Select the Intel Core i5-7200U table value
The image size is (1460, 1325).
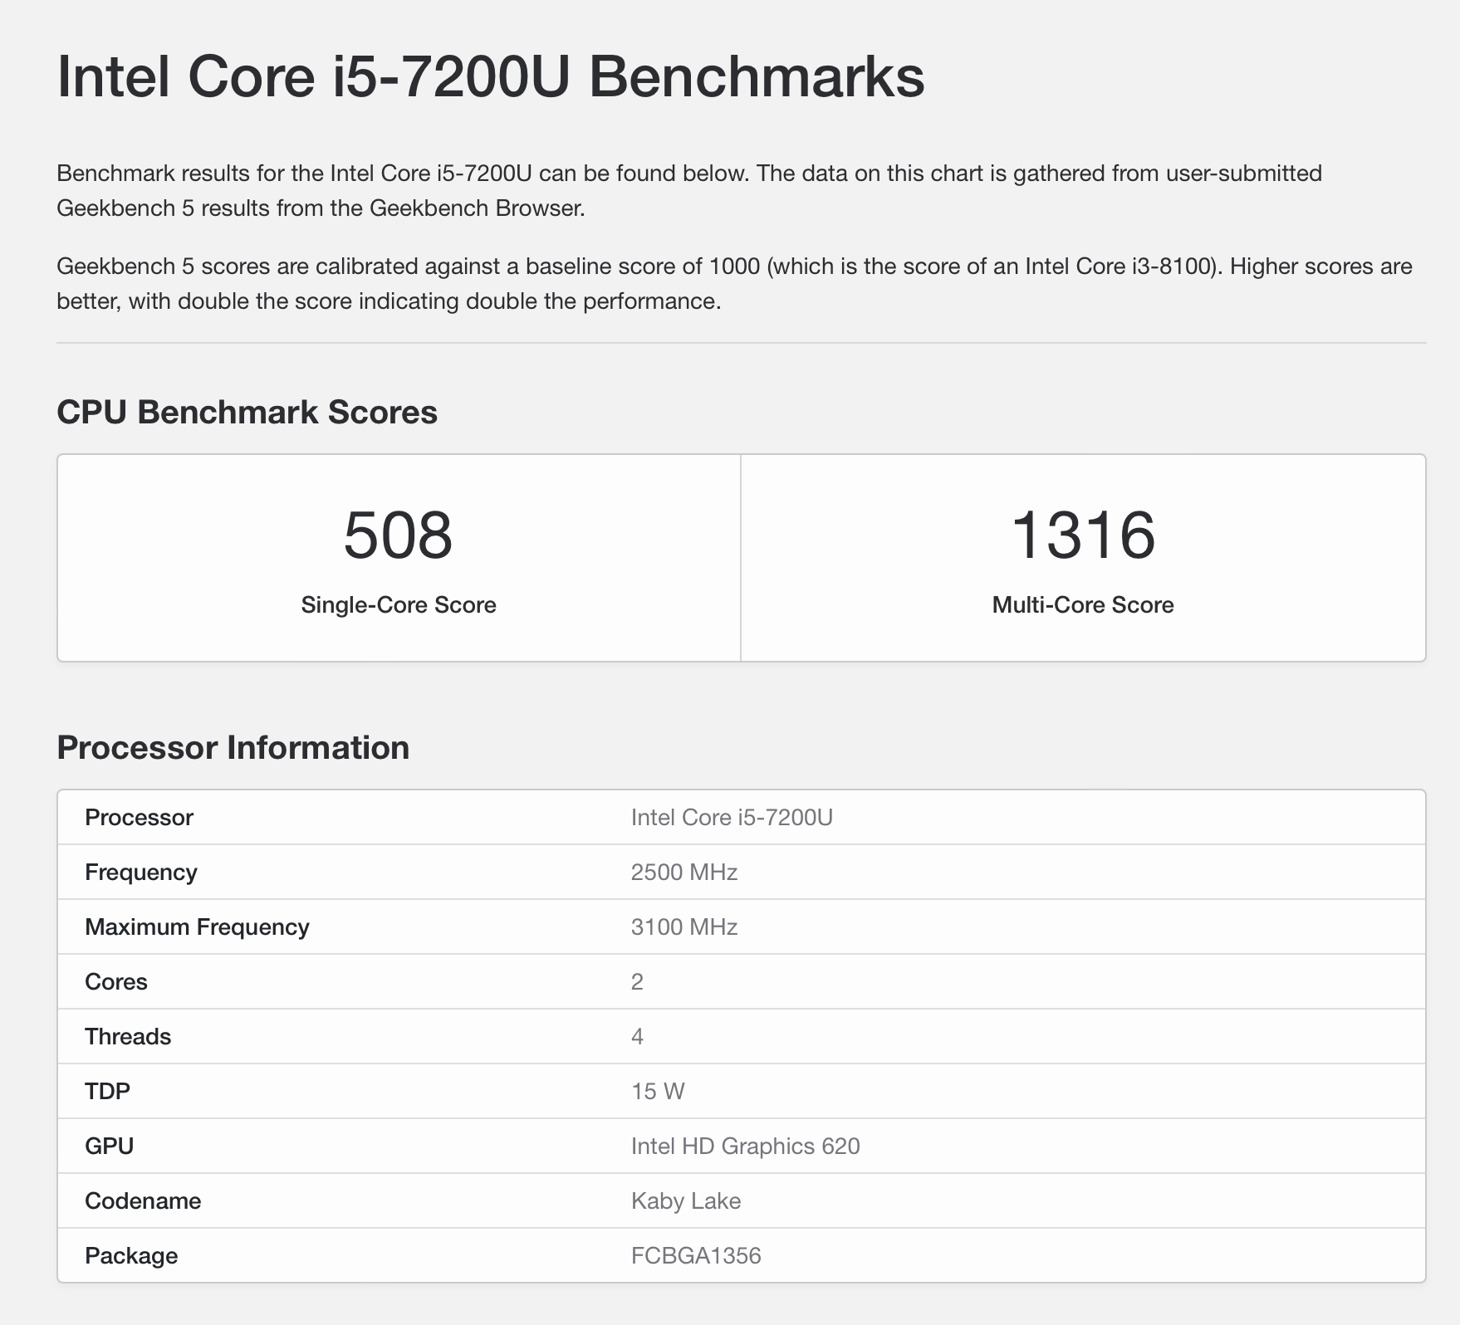pyautogui.click(x=732, y=818)
